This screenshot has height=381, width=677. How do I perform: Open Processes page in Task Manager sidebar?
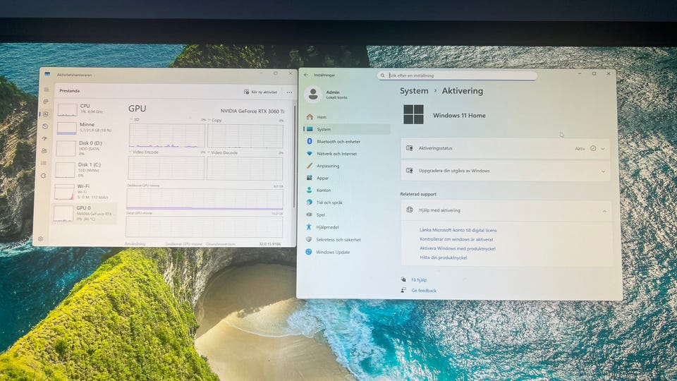click(x=46, y=102)
